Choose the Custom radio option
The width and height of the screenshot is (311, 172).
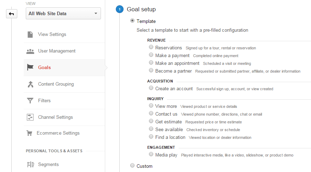click(132, 165)
